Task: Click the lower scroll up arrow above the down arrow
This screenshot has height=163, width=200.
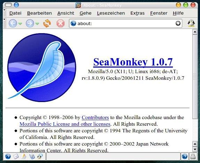Action: (x=195, y=144)
